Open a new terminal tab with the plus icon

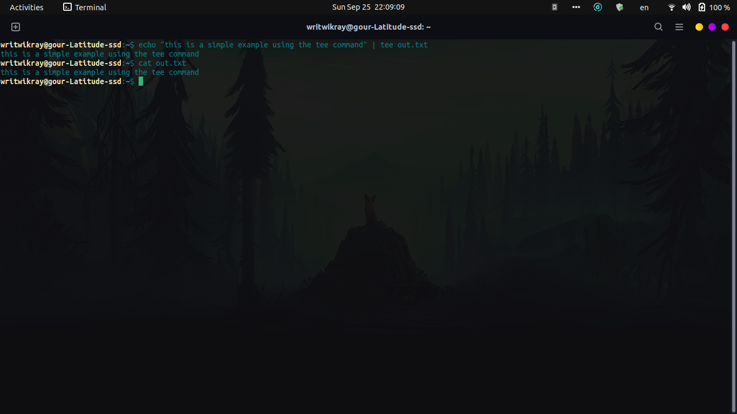click(x=16, y=26)
